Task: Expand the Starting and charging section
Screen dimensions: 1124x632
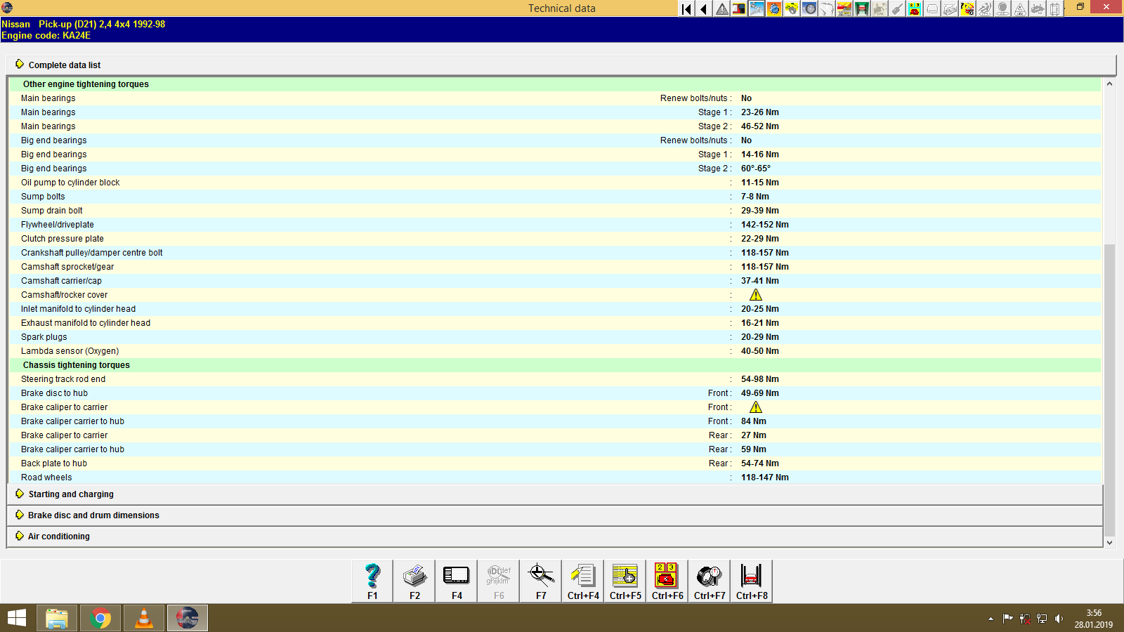Action: pyautogui.click(x=70, y=494)
